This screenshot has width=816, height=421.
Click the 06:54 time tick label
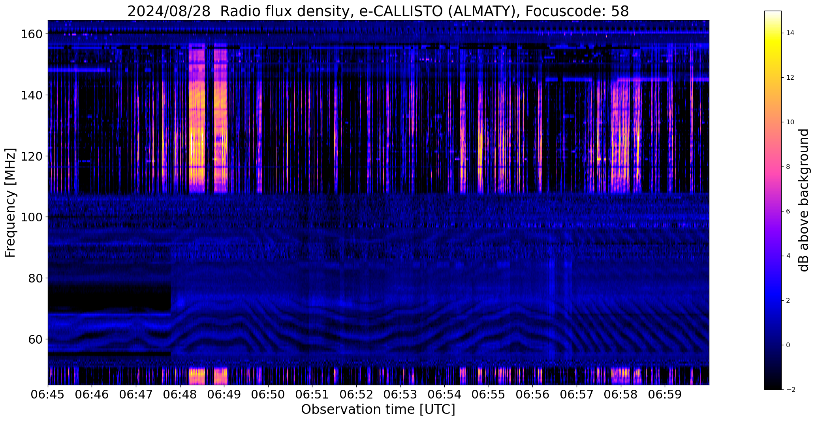click(444, 394)
